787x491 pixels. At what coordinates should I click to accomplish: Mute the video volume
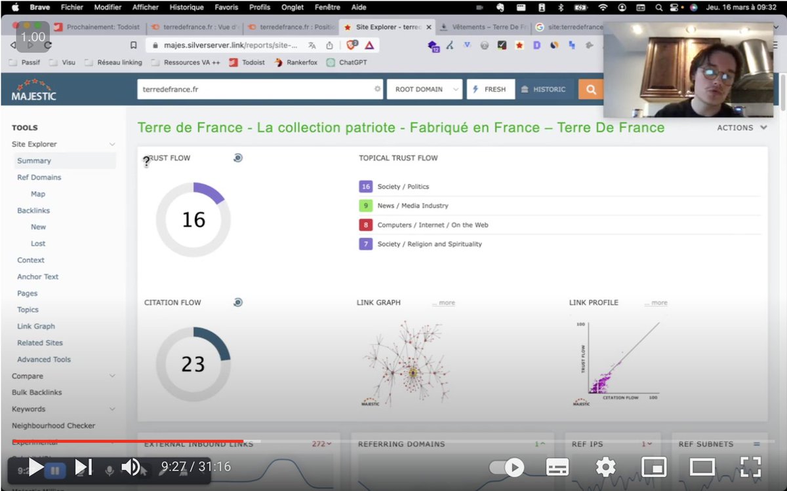click(131, 467)
